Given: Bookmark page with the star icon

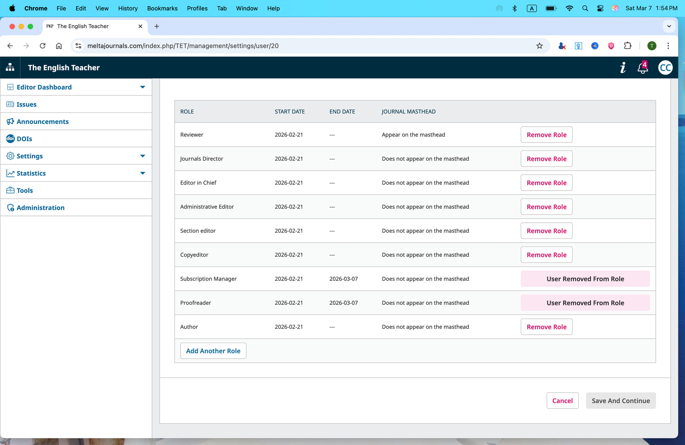Looking at the screenshot, I should pyautogui.click(x=539, y=46).
